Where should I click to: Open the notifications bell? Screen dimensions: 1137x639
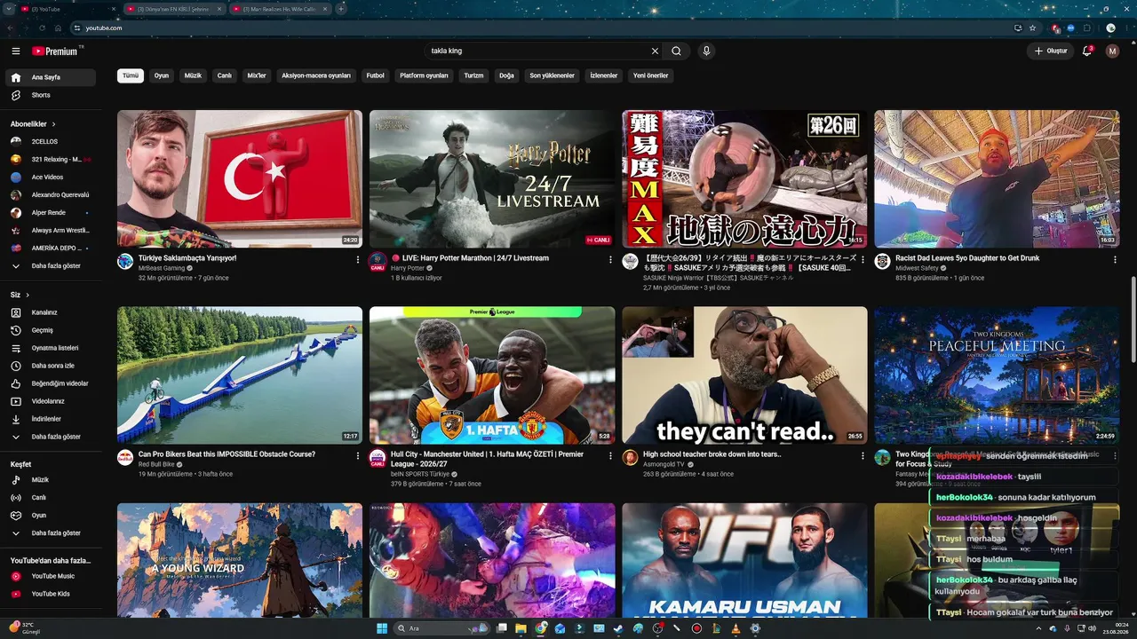tap(1087, 51)
